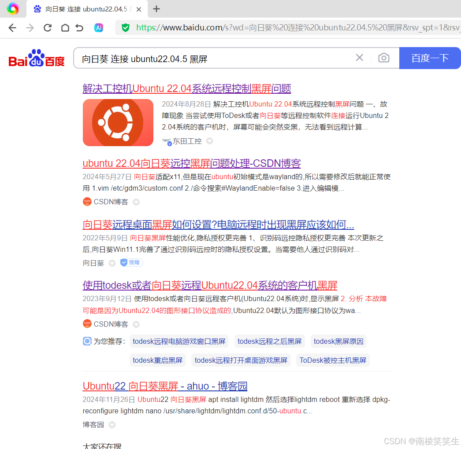
Task: Click the 向日葵 source name
Action: [93, 263]
